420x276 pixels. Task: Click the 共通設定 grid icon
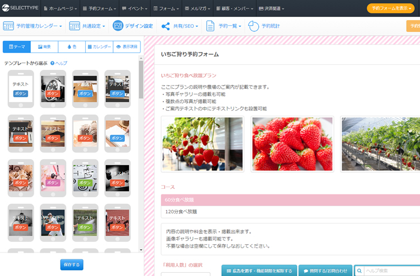click(x=74, y=26)
